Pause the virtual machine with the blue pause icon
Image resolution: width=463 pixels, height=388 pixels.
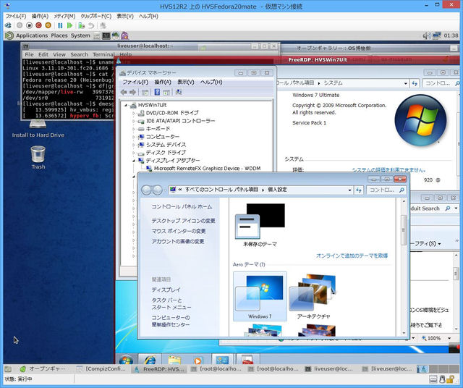tap(60, 26)
